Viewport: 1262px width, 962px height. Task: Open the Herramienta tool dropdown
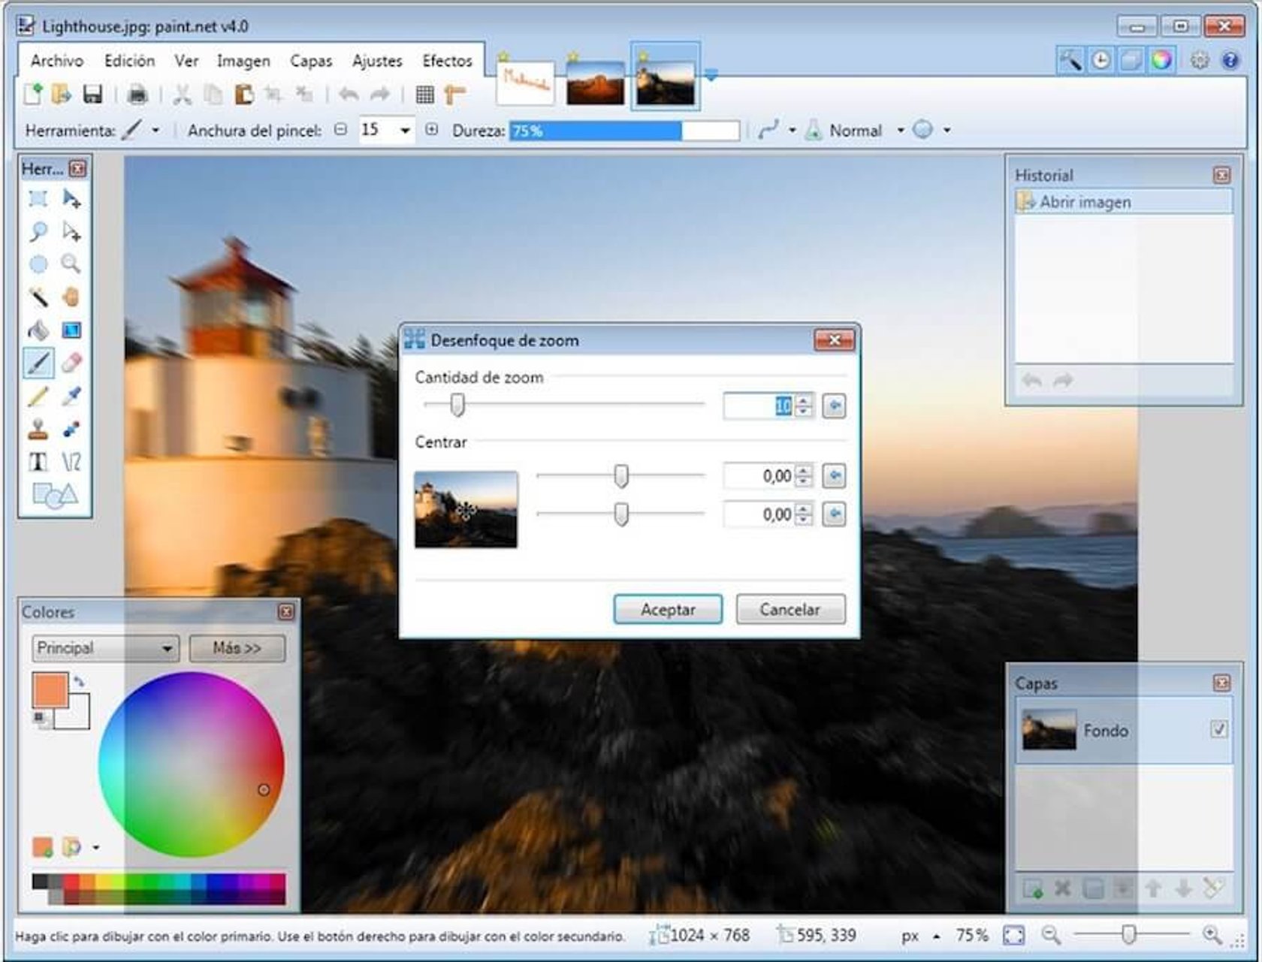tap(156, 129)
